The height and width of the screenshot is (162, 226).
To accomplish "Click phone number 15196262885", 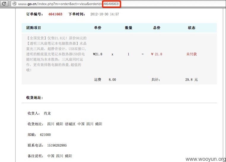I will click(57, 145).
